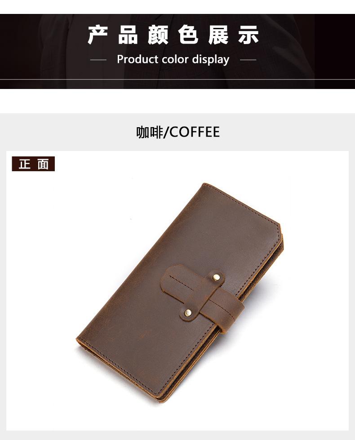
Task: Click the upper brass snap on wallet
Action: click(216, 277)
